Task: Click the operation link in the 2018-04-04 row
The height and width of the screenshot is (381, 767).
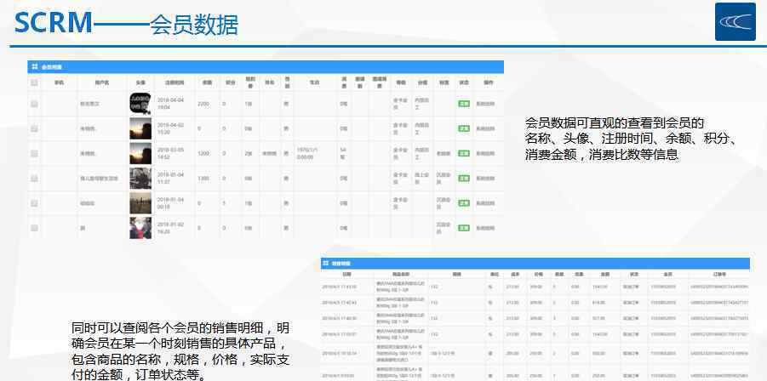Action: pyautogui.click(x=486, y=104)
